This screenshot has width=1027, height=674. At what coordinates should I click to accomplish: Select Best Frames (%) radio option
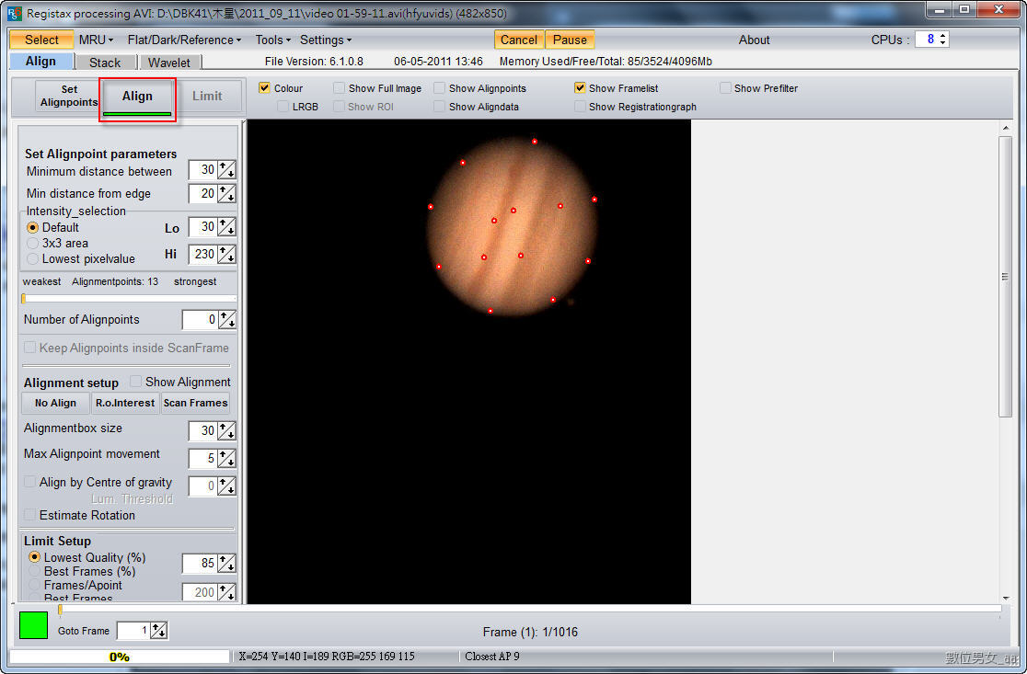coord(34,571)
